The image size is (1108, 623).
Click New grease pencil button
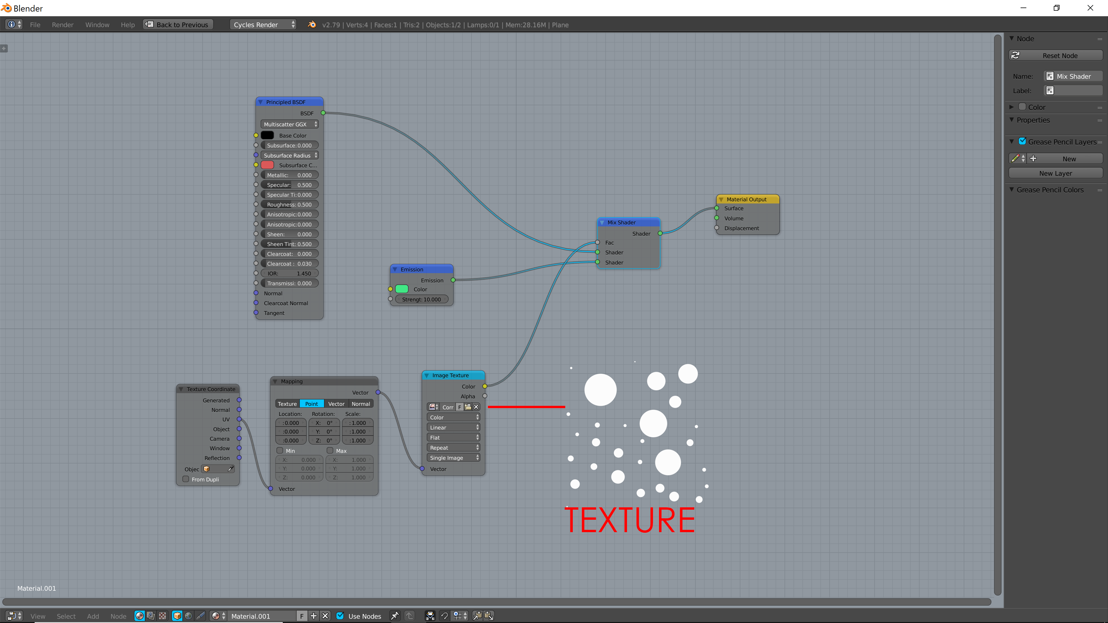[1065, 159]
